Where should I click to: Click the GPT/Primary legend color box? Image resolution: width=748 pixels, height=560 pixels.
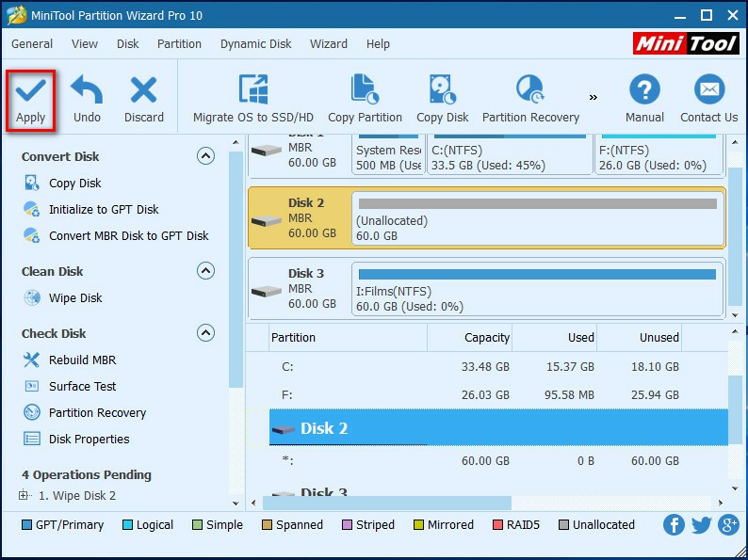pyautogui.click(x=26, y=525)
